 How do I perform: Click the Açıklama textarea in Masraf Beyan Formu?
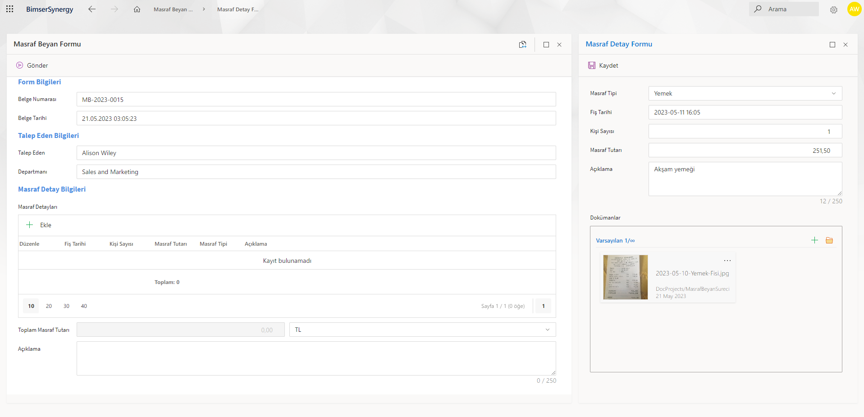pyautogui.click(x=316, y=358)
